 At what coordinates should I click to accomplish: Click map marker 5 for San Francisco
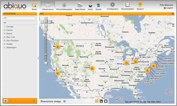click(x=58, y=73)
